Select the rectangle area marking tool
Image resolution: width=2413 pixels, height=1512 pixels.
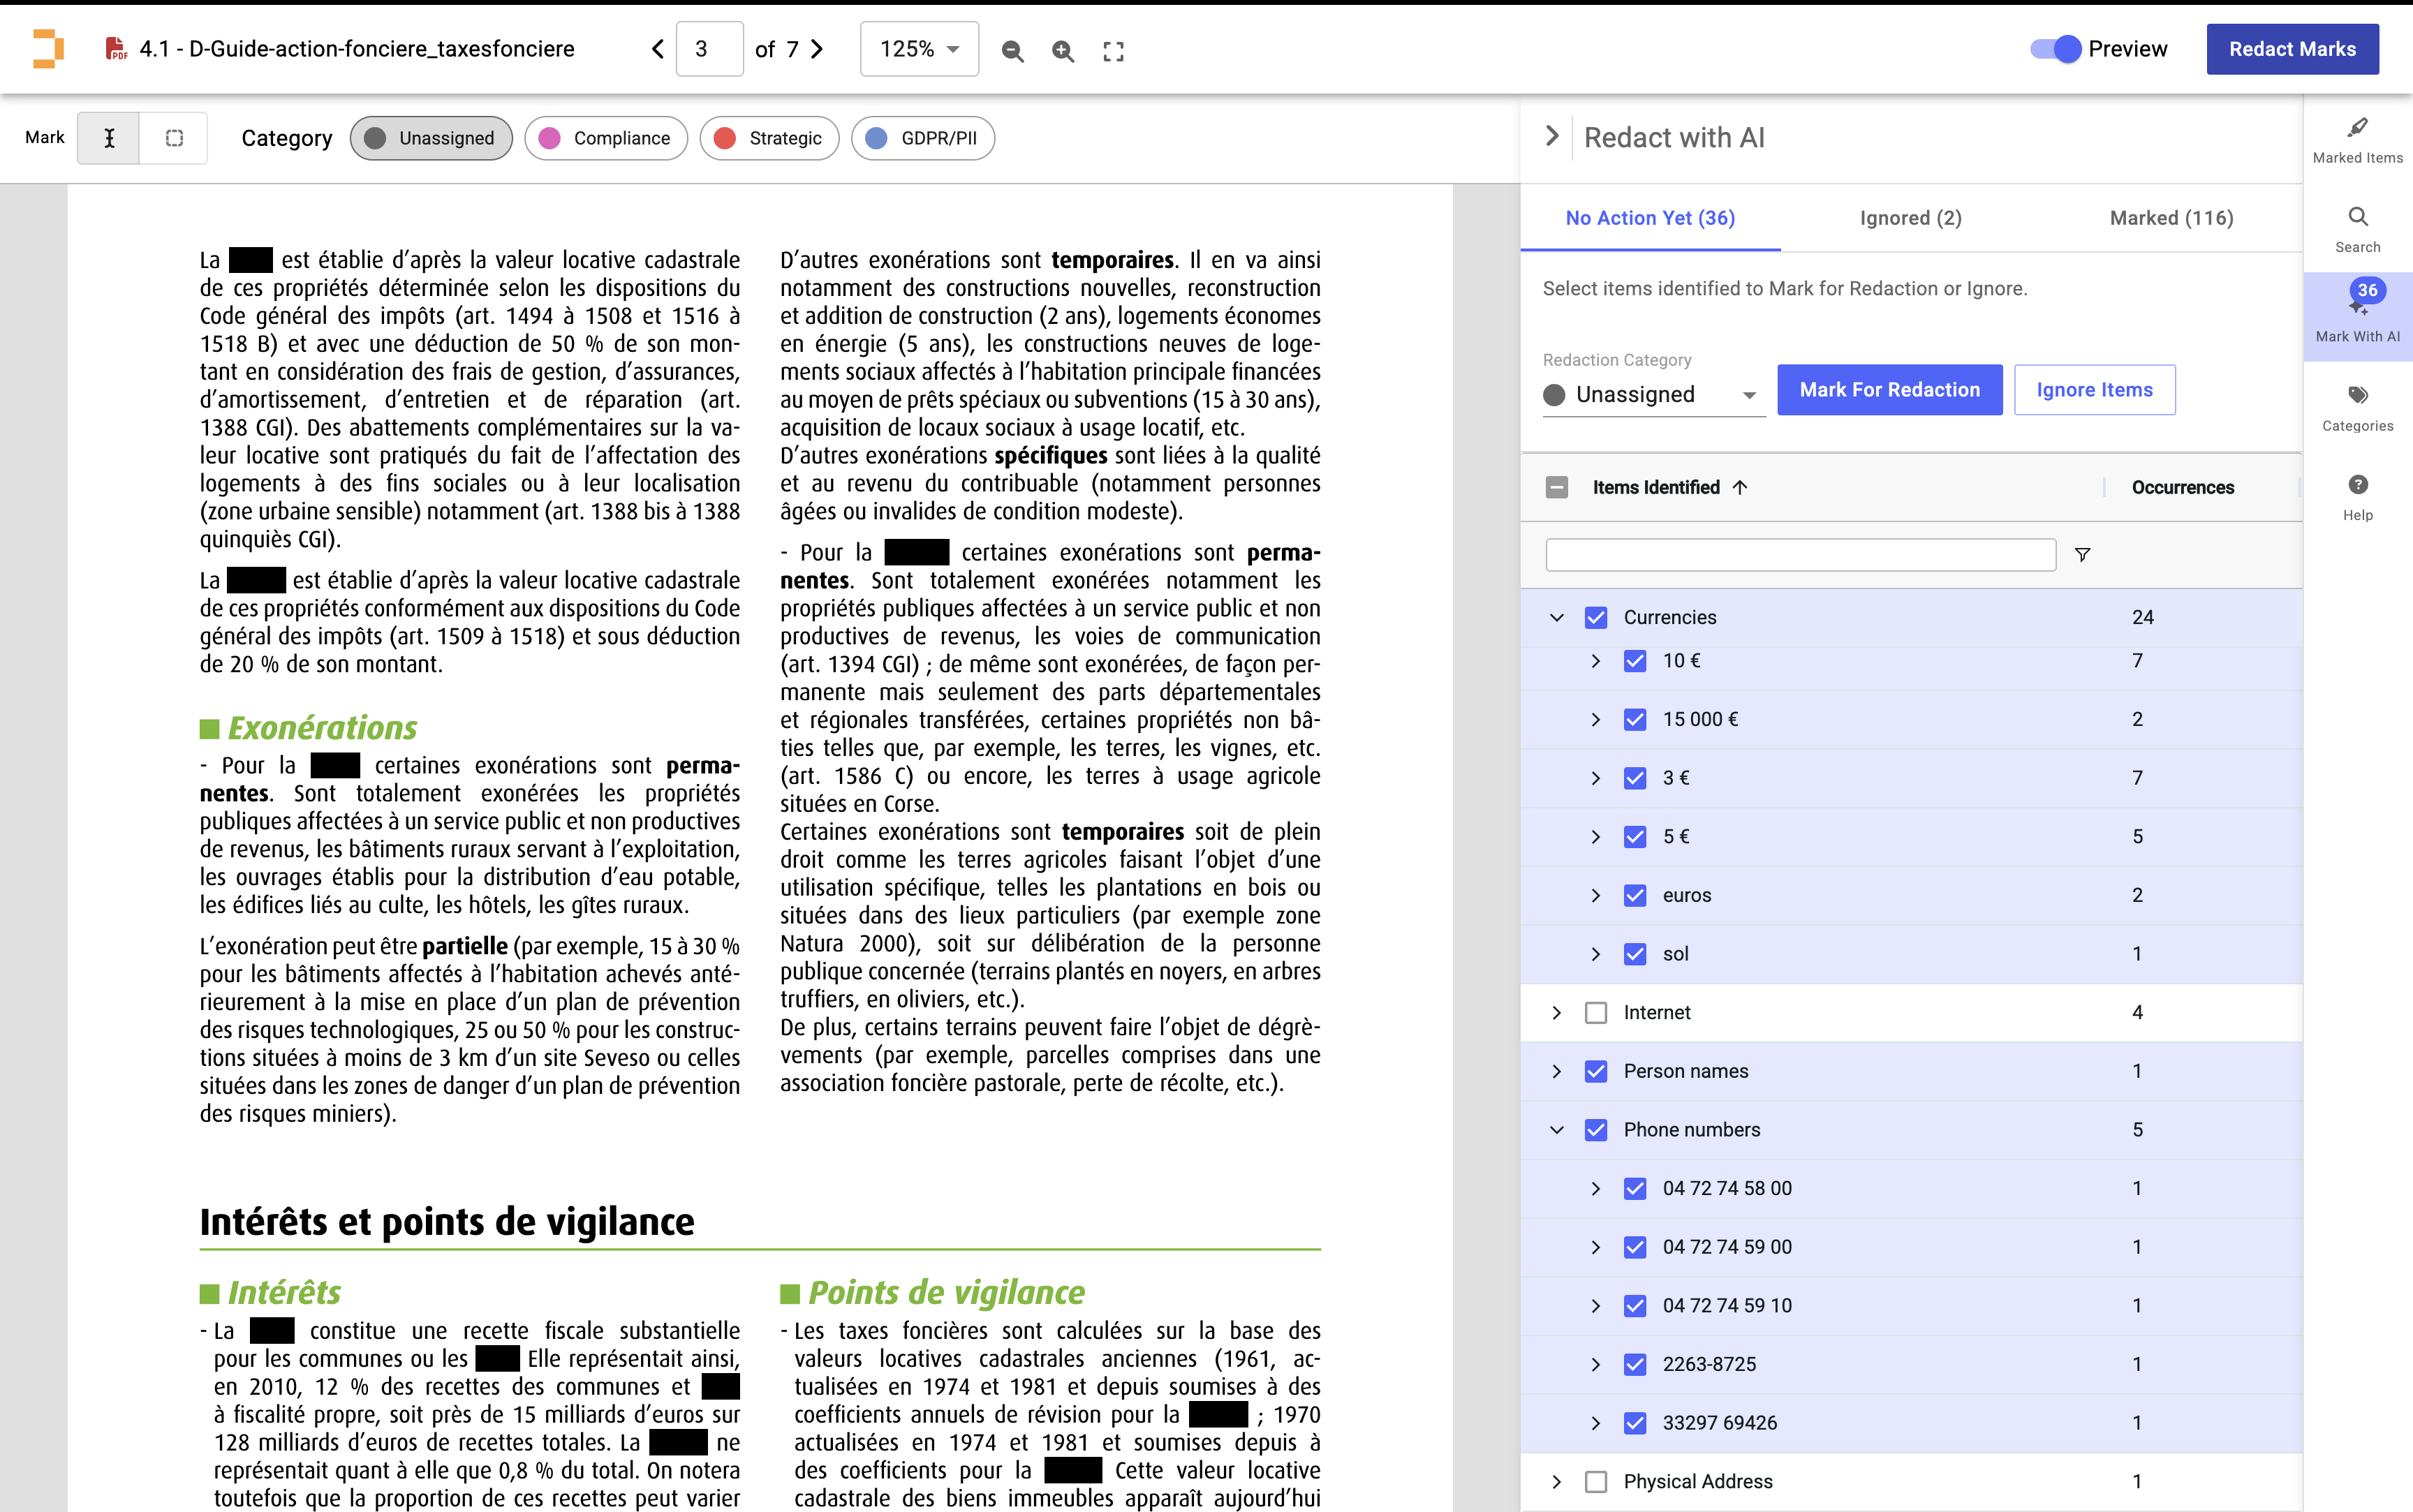point(174,138)
